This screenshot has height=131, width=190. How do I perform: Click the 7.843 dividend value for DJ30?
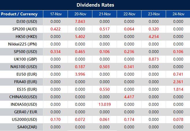pyautogui.click(x=80, y=21)
